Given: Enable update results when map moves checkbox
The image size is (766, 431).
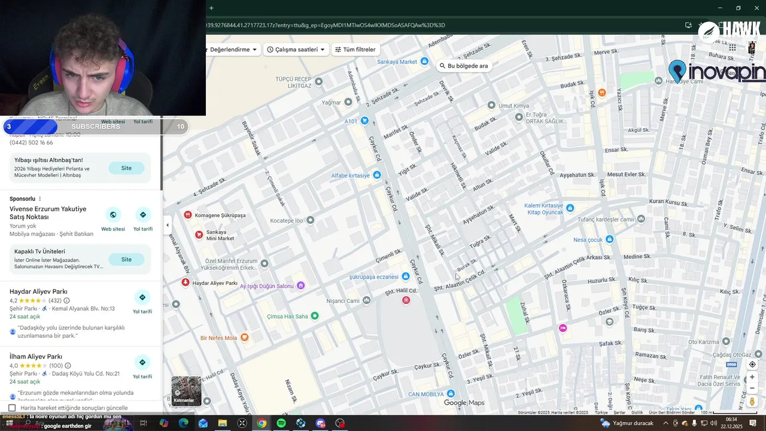Looking at the screenshot, I should coord(12,408).
